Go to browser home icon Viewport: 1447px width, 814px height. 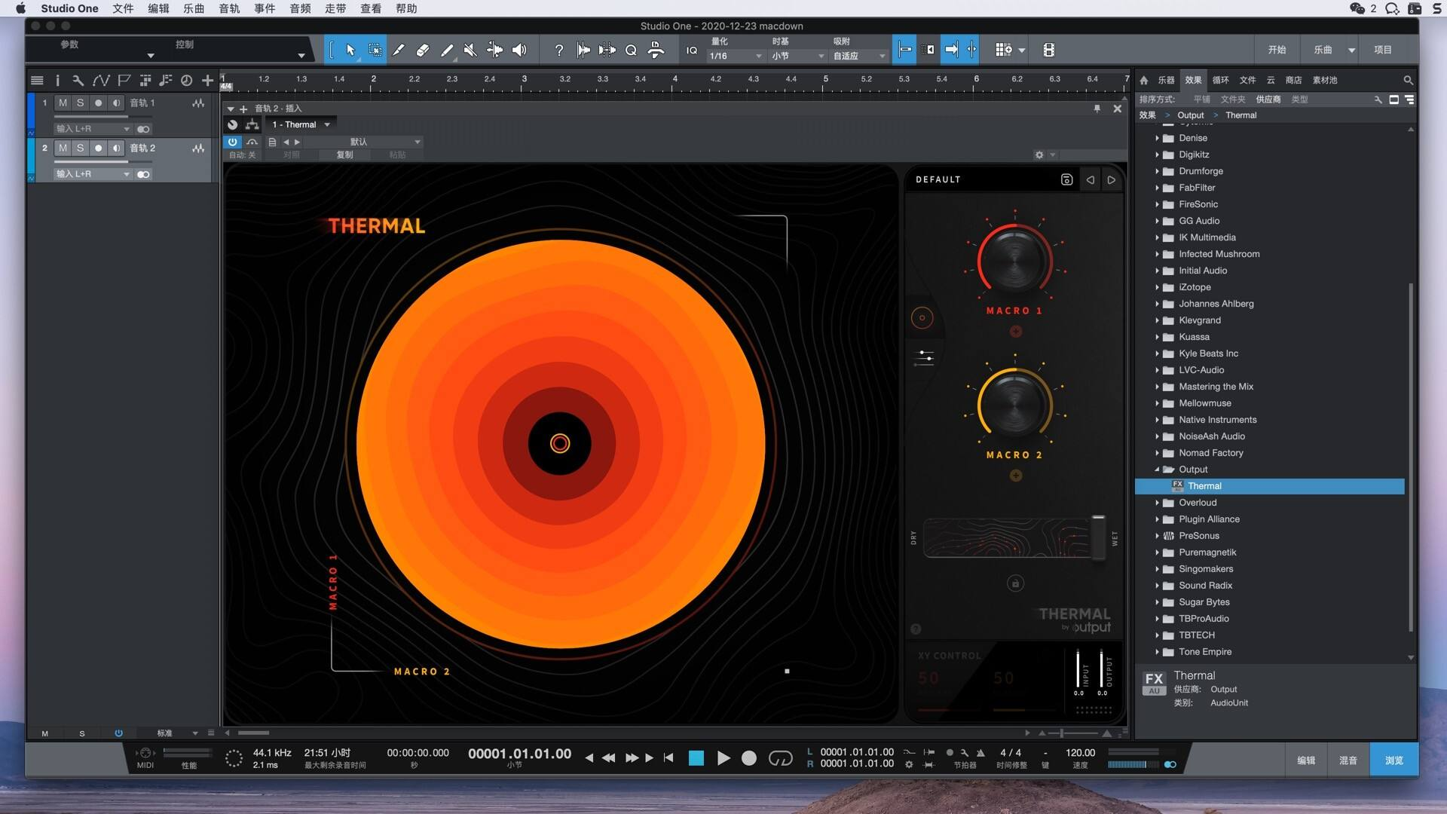[x=1143, y=80]
